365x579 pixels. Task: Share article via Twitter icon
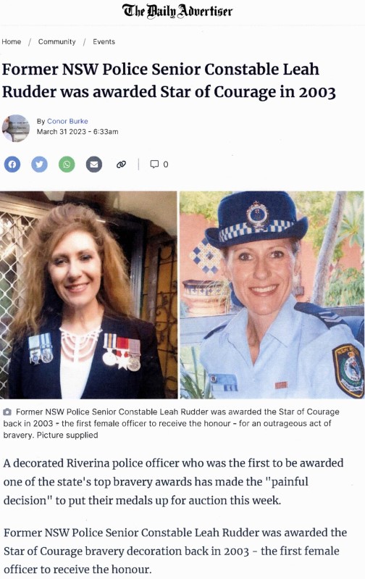click(x=40, y=164)
